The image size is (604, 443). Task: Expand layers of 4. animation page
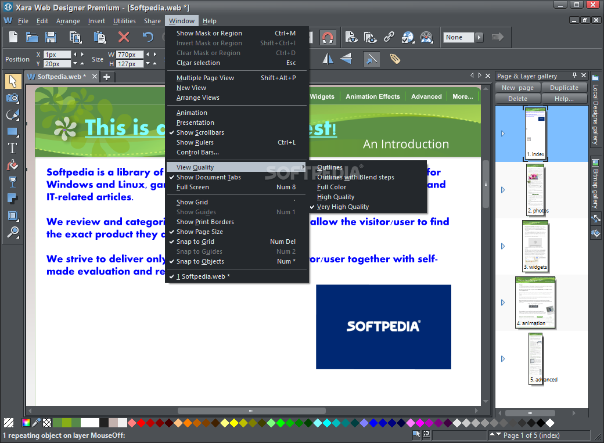503,302
